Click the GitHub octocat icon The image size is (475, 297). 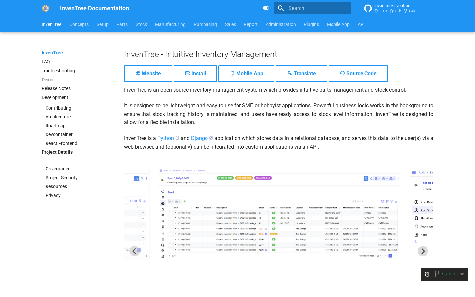point(368,8)
